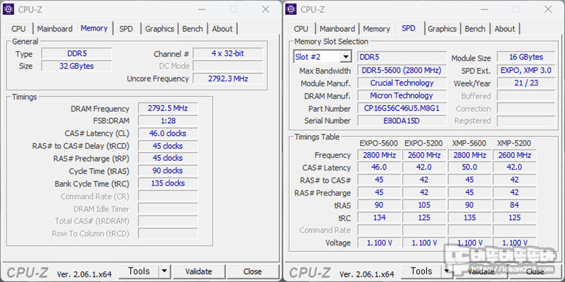
Task: Click EXPO-5600 Voltage cell 1.100 V
Action: point(379,242)
